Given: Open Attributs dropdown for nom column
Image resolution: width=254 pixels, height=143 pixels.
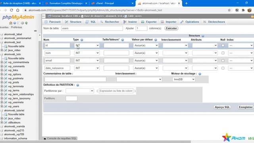Looking at the screenshot, I should pos(205,53).
